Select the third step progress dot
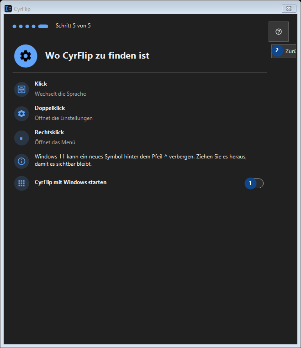301x348 pixels. tap(27, 26)
